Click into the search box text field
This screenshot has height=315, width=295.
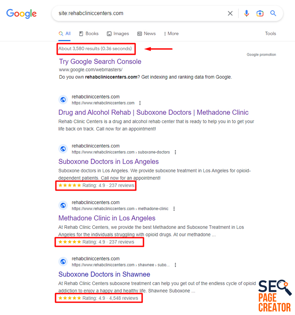(141, 14)
